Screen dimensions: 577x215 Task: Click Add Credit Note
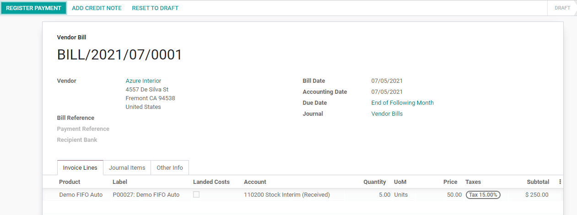click(x=97, y=8)
